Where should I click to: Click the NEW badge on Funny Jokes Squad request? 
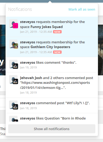coord(57,32)
